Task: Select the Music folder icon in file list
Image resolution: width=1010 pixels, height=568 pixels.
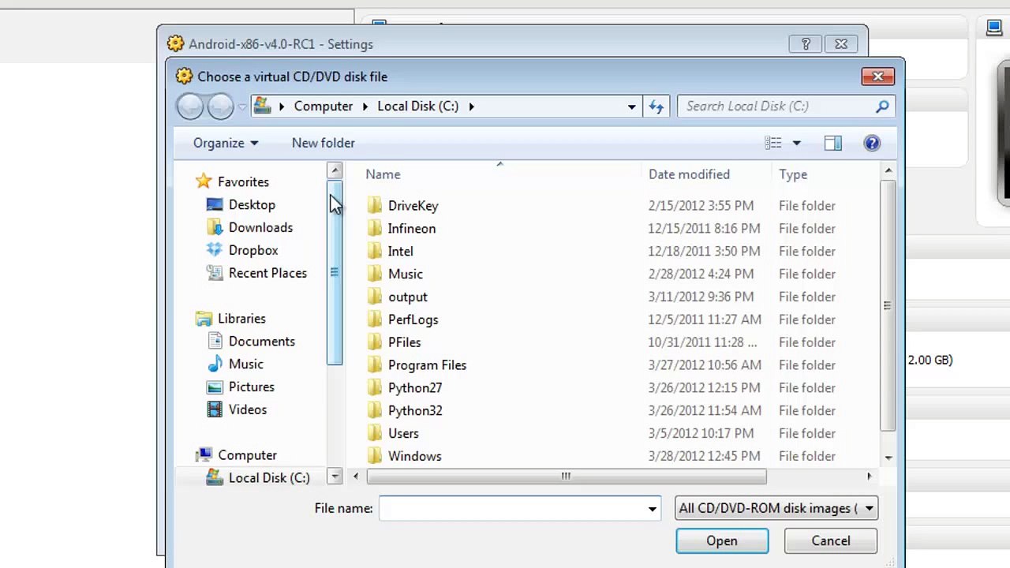Action: (x=375, y=275)
